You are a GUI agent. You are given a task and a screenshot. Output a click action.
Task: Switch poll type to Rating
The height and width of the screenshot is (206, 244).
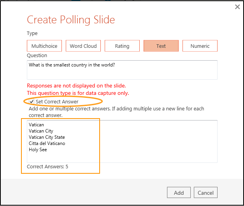pyautogui.click(x=122, y=46)
